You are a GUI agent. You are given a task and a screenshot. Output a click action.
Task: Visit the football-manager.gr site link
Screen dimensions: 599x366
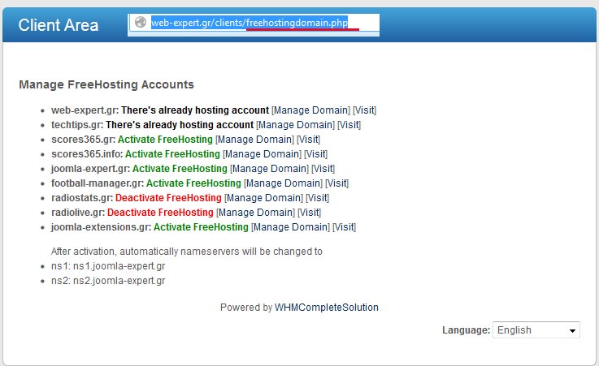[337, 183]
